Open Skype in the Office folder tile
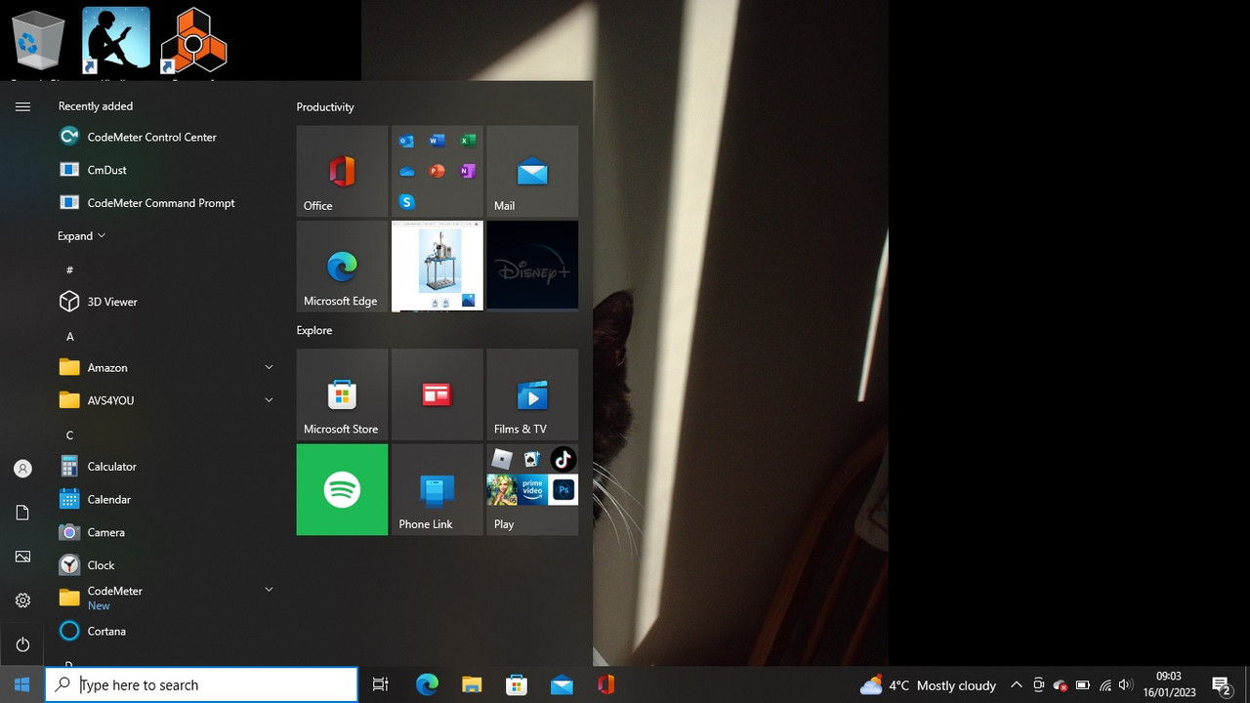 pyautogui.click(x=407, y=202)
